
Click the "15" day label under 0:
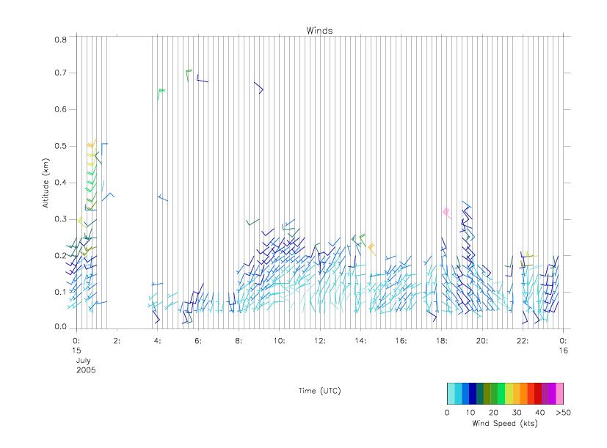point(76,350)
